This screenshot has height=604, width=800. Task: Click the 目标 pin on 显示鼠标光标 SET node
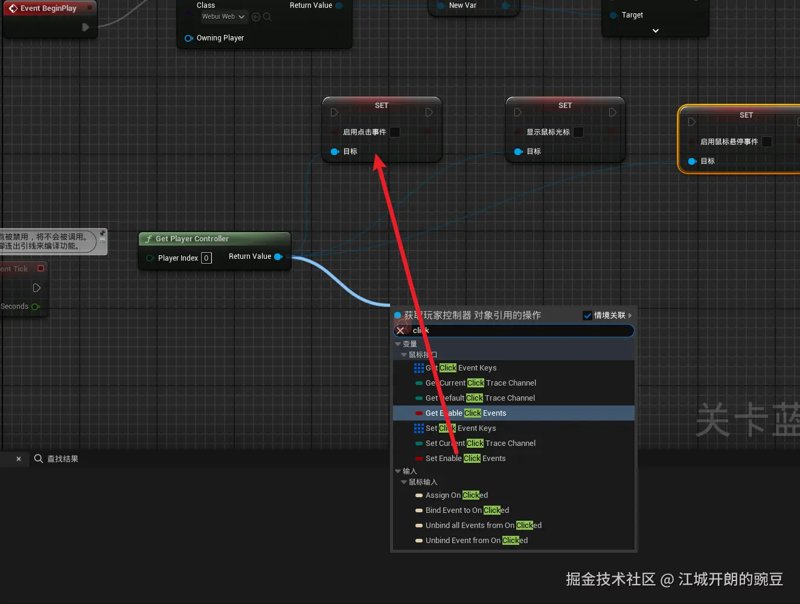518,151
